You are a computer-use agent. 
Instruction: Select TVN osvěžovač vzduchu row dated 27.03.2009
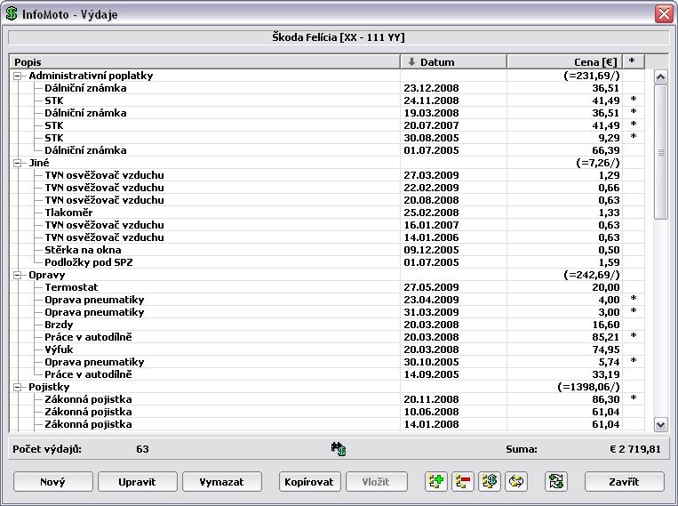click(x=327, y=176)
